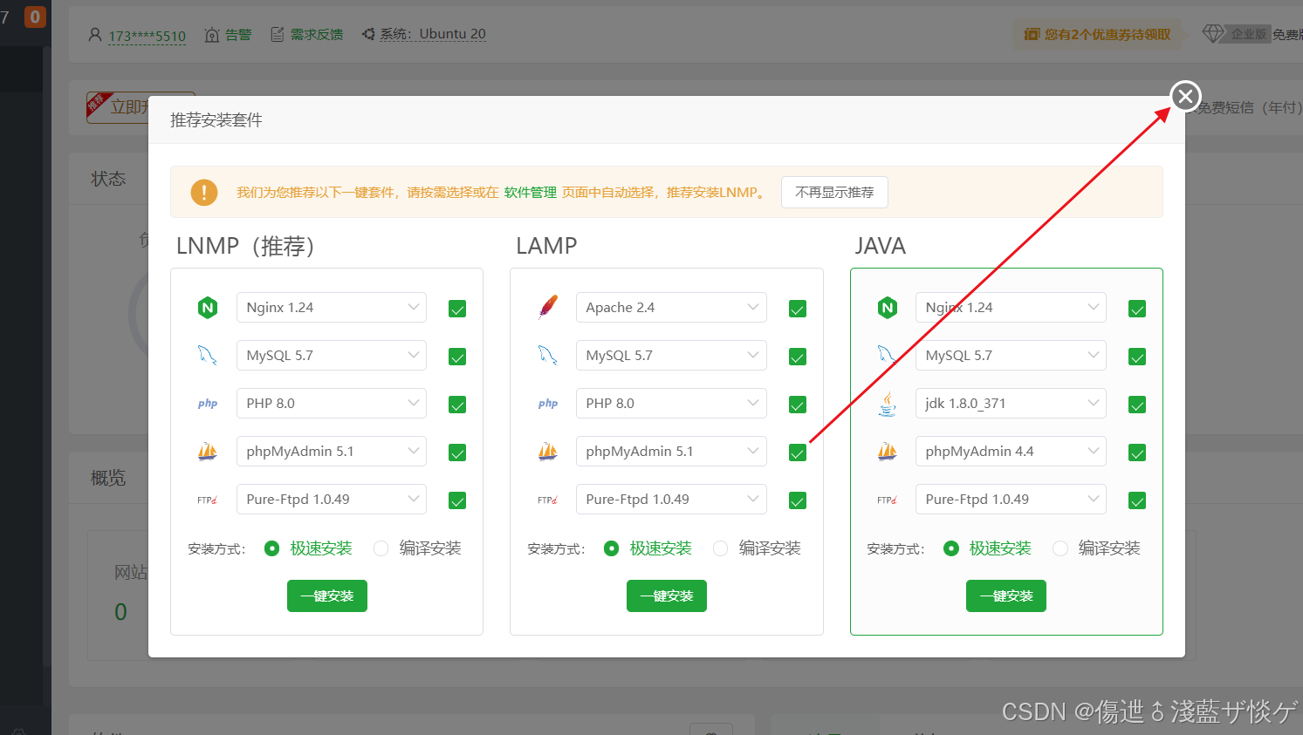Click the diamond enterprise edition icon
This screenshot has width=1303, height=735.
tap(1213, 34)
